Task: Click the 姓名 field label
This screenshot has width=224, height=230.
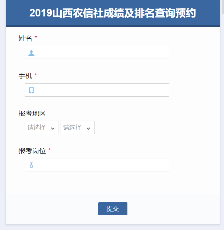Action: pos(25,38)
